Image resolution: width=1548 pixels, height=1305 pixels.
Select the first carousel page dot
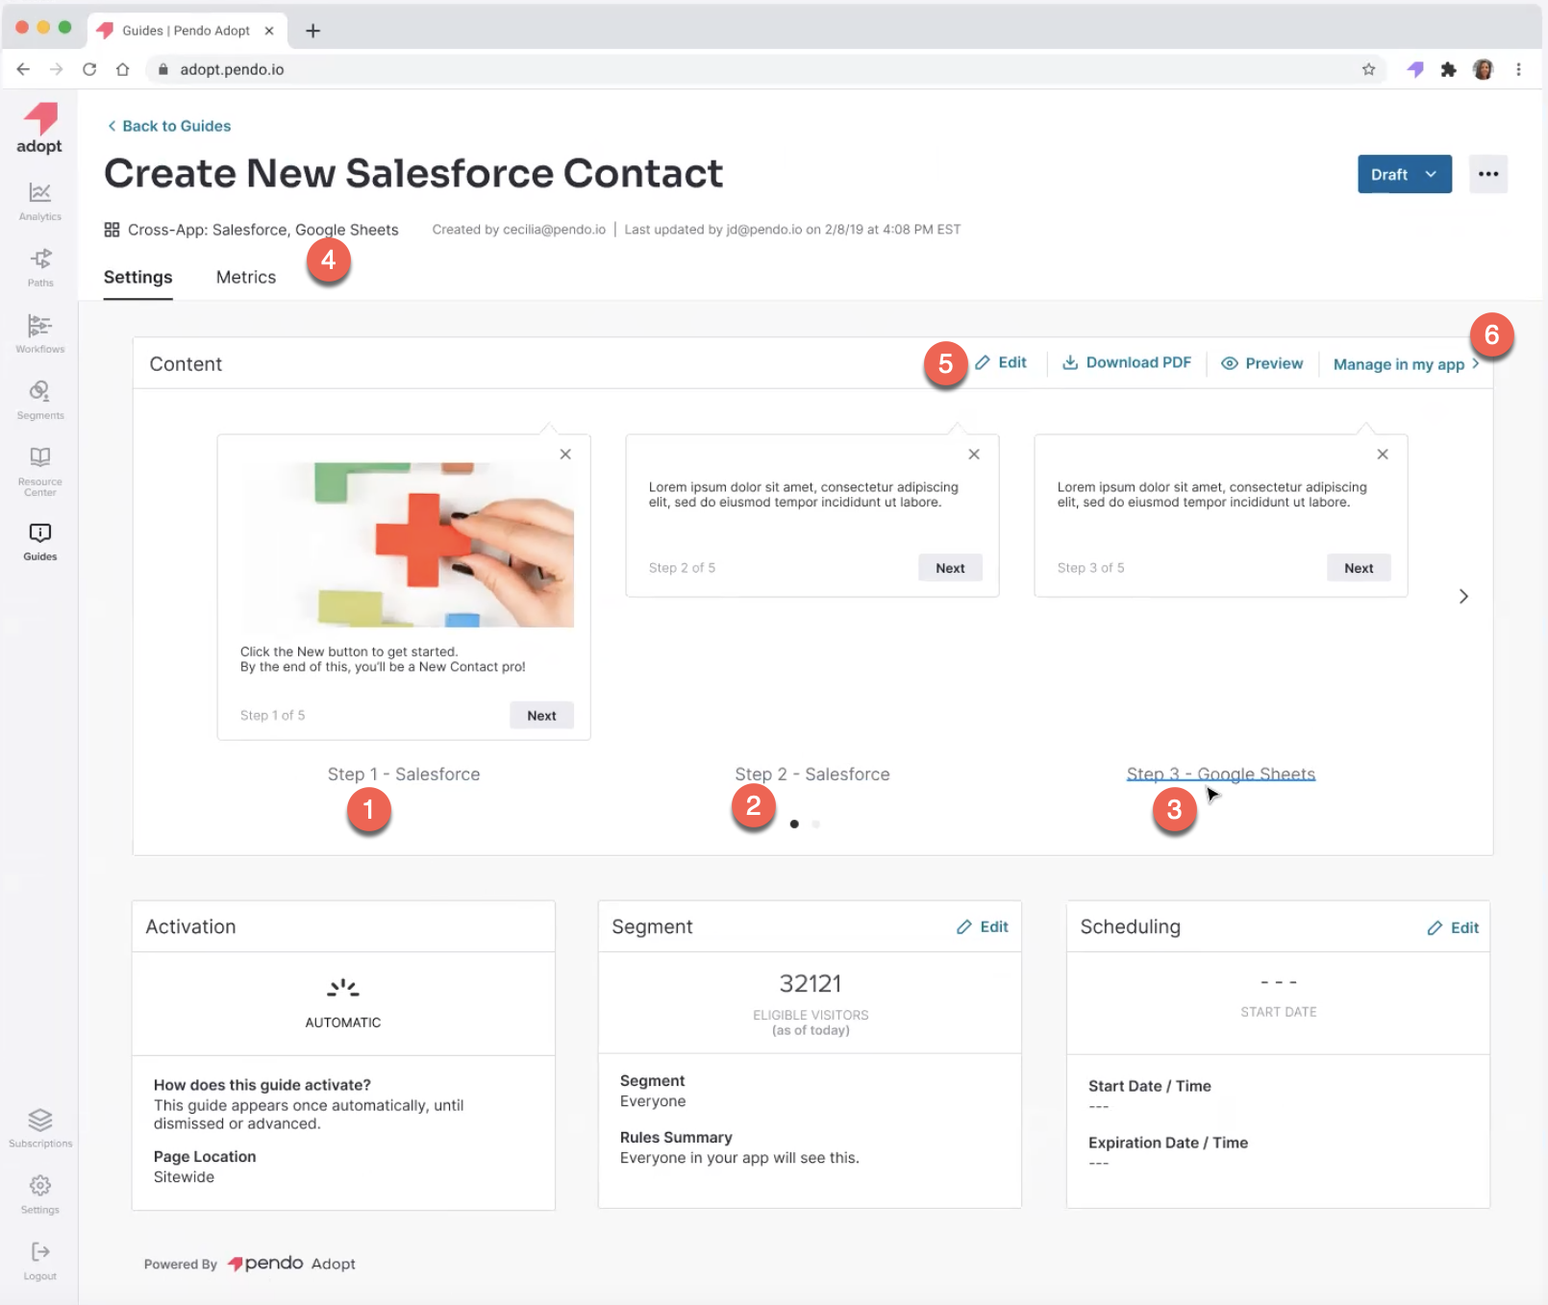point(794,824)
